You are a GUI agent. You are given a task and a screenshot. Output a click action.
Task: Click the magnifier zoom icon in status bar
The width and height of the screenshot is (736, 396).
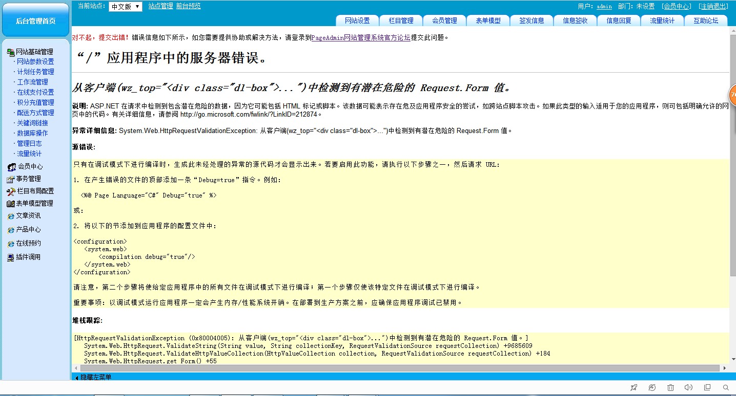726,388
